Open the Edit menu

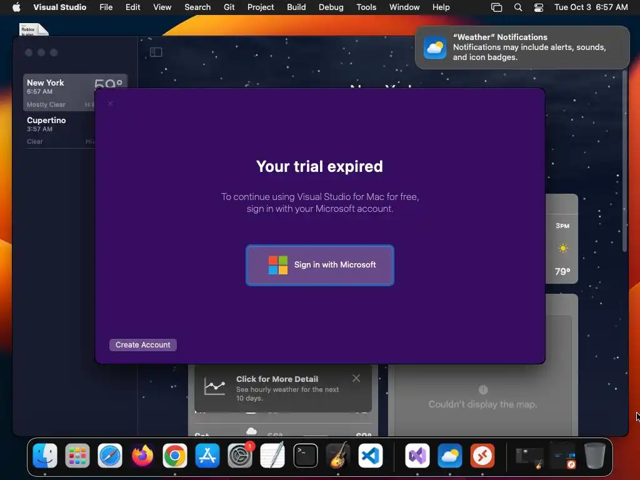coord(132,7)
